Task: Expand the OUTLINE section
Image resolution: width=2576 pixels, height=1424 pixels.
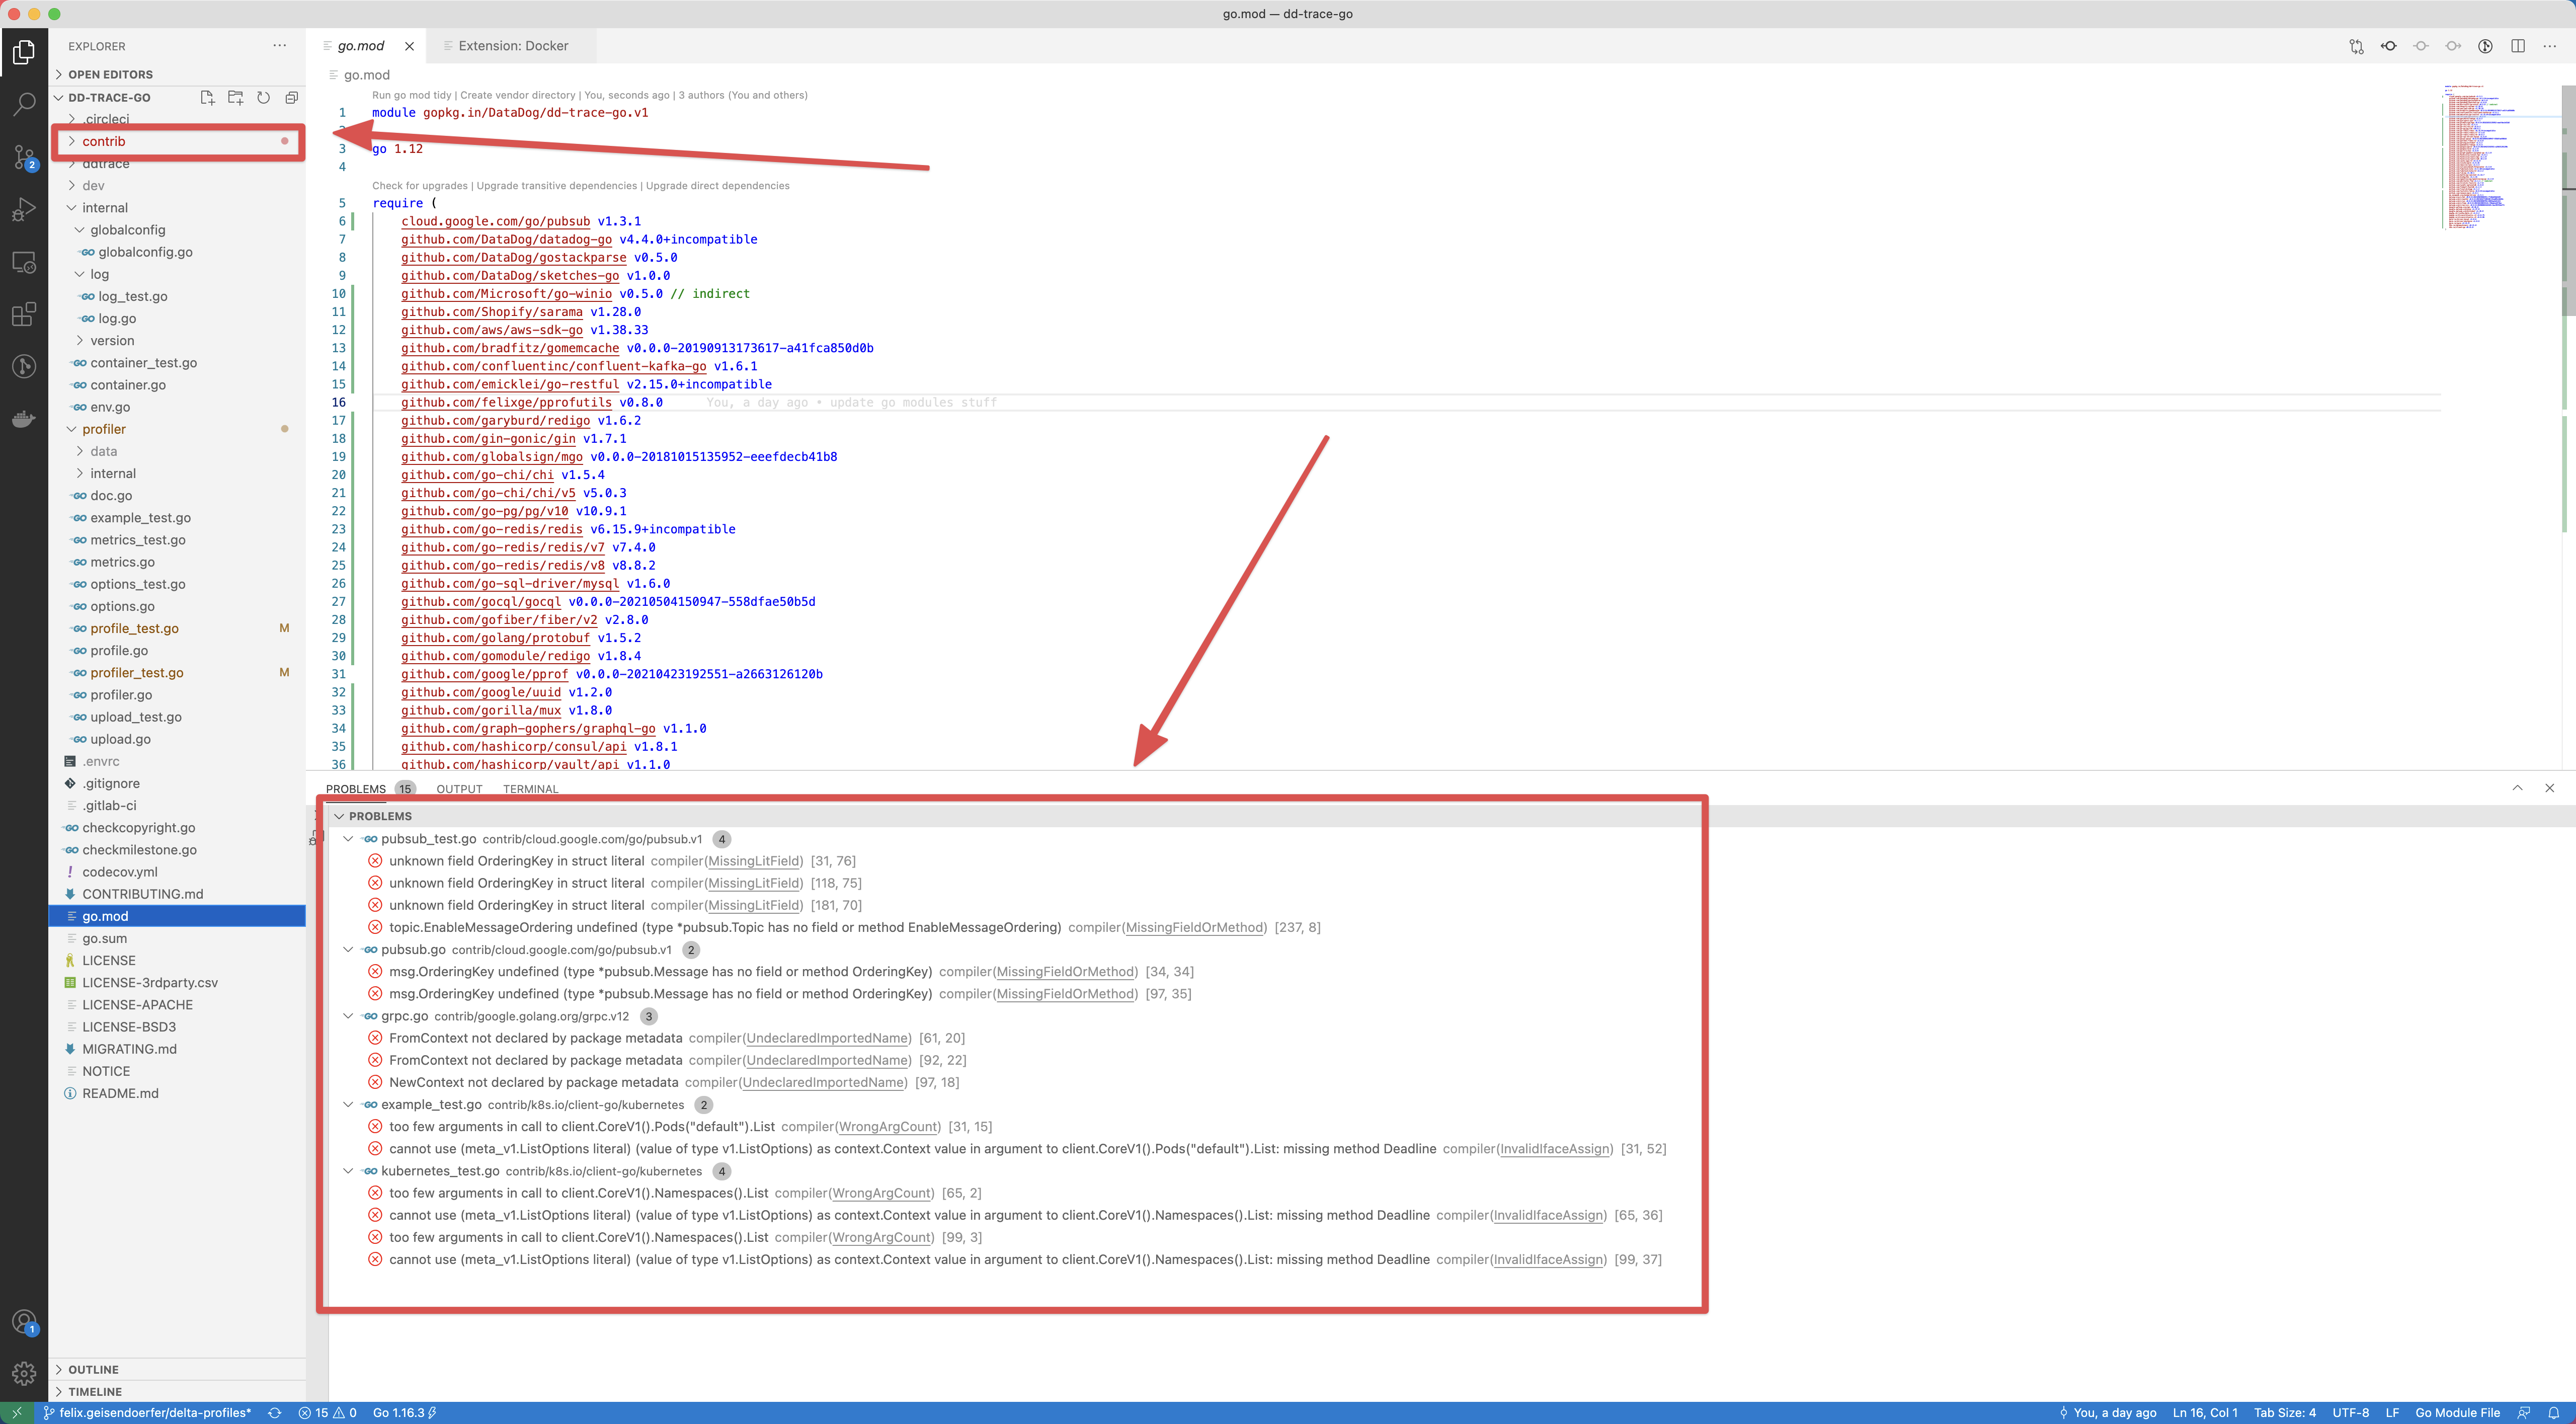Action: tap(93, 1369)
